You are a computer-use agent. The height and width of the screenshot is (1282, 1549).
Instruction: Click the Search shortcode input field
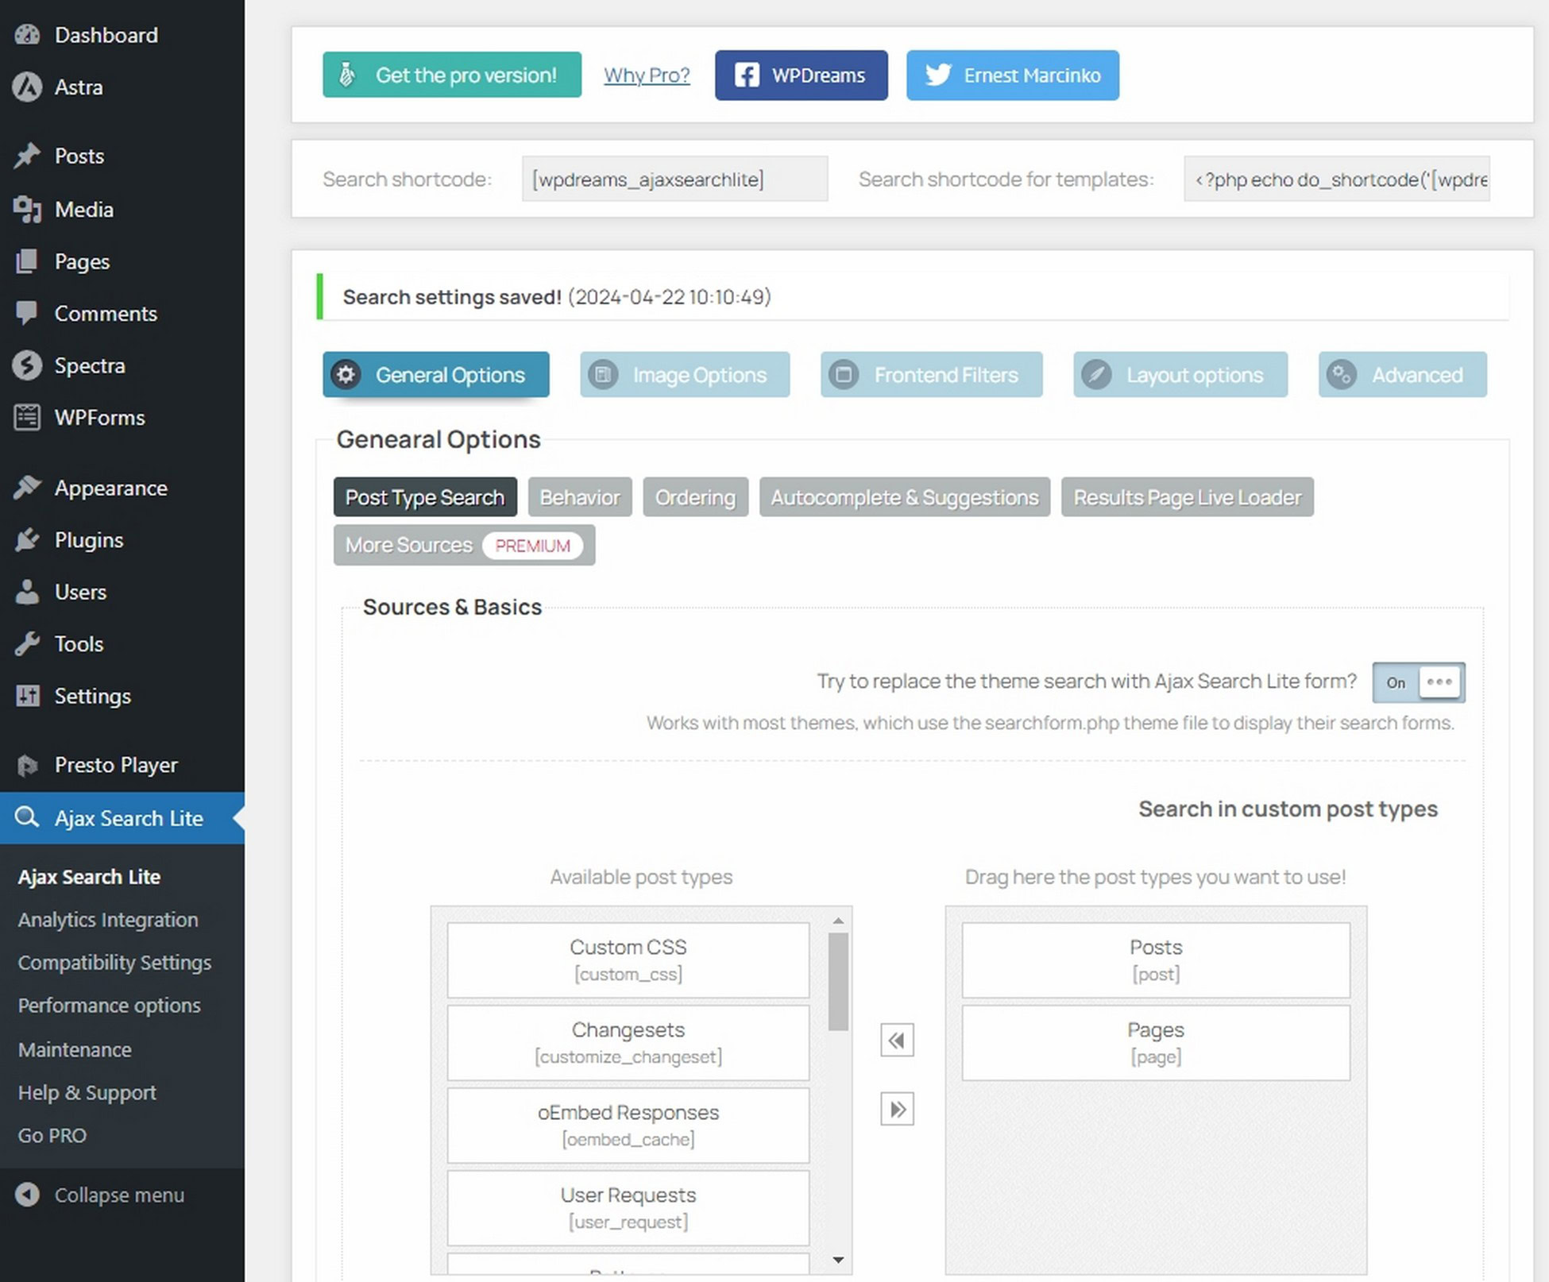(674, 179)
